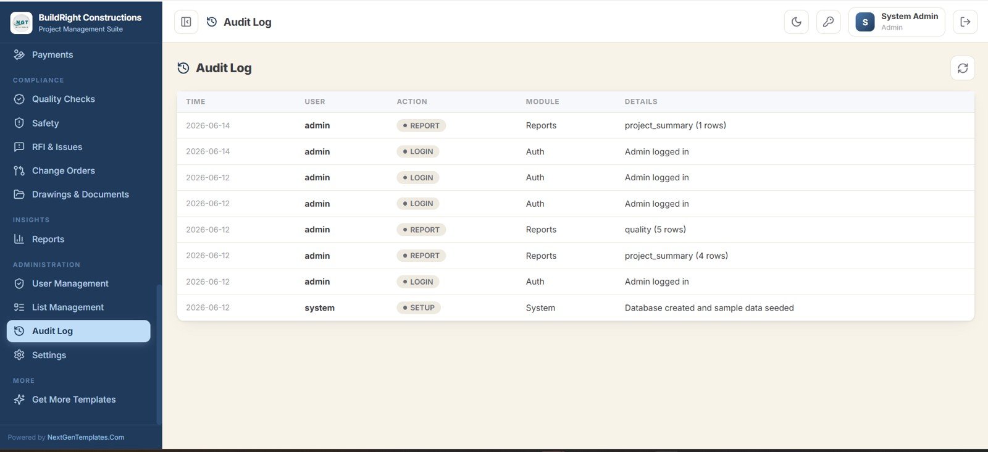Refresh the audit log table
Viewport: 988px width, 452px height.
pos(963,68)
